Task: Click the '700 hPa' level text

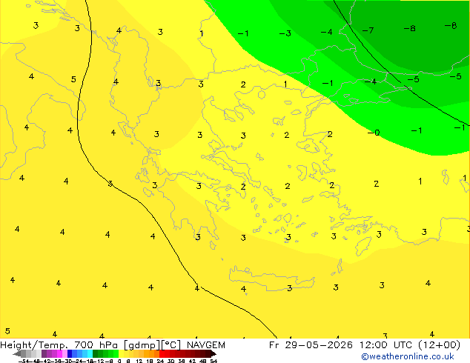Action: 96,345
